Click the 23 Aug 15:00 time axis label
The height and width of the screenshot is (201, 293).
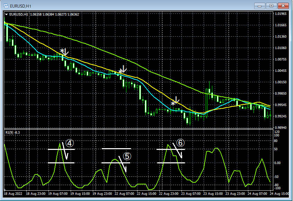coord(213,194)
